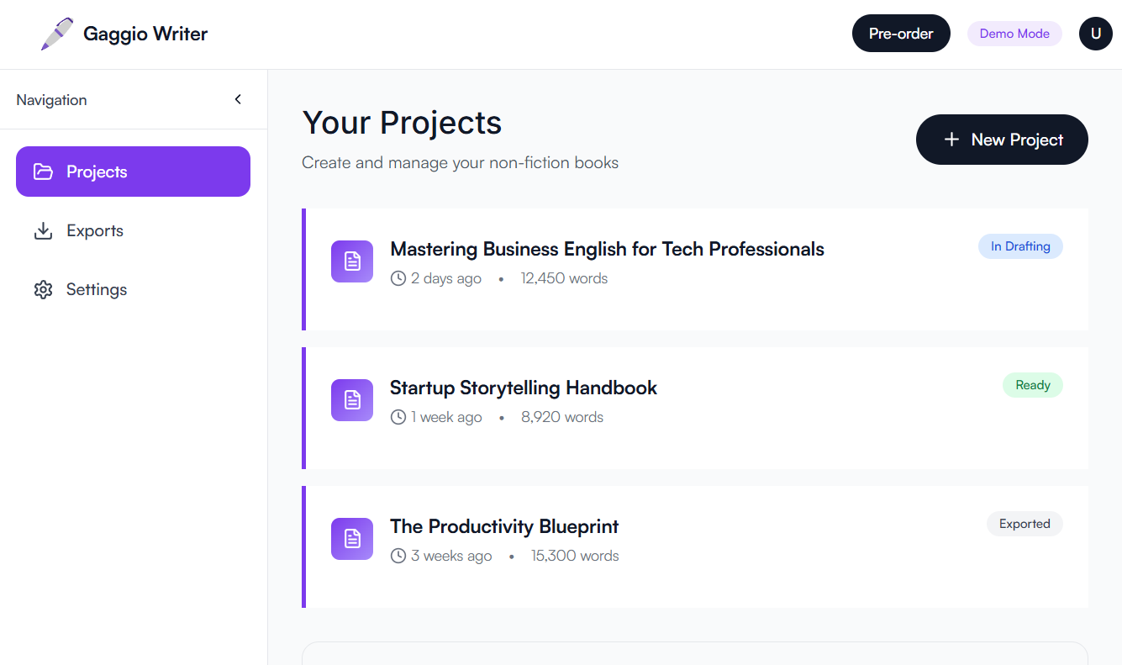Click the In Drafting status badge
Viewport: 1122px width, 665px height.
pos(1020,246)
